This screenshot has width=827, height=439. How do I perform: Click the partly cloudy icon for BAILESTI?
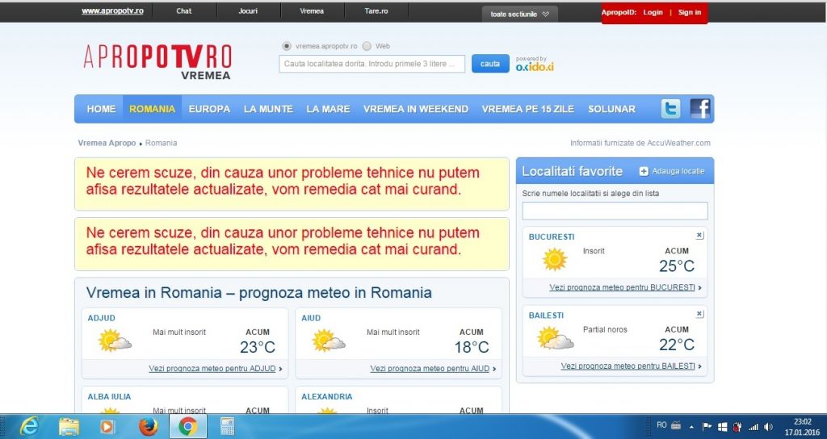[x=556, y=338]
